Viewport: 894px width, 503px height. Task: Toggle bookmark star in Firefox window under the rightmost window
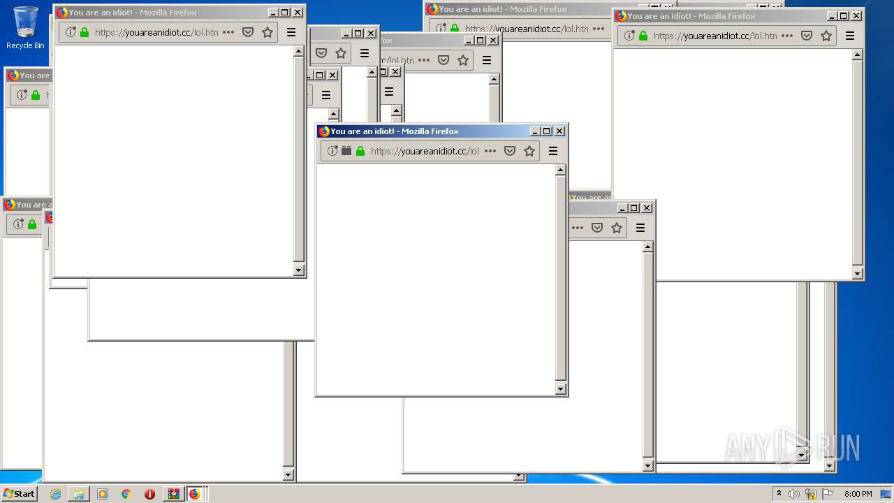pyautogui.click(x=617, y=228)
